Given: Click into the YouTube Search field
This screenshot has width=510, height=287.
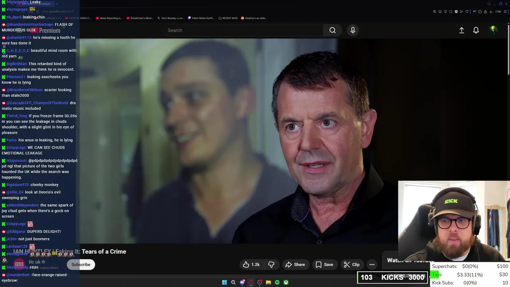Looking at the screenshot, I should pyautogui.click(x=243, y=30).
